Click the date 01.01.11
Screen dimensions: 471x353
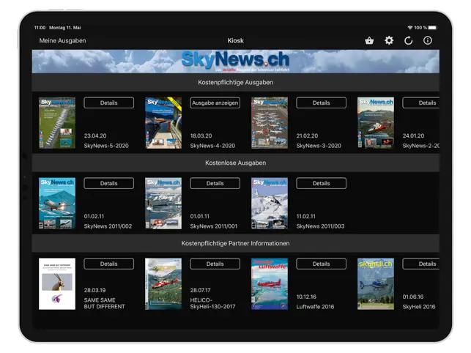(x=200, y=216)
